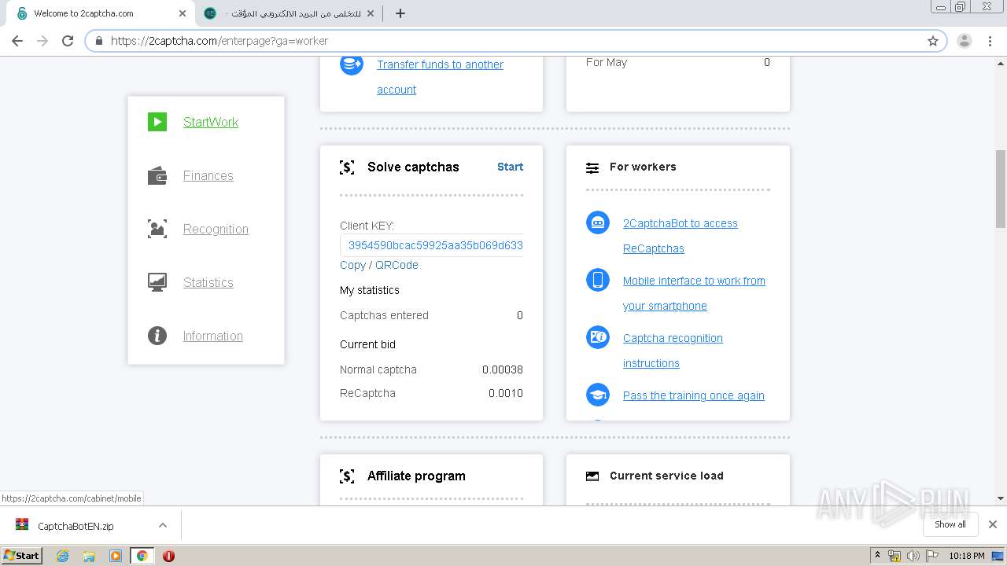Viewport: 1007px width, 566px height.
Task: Open 'Captcha recognition instructions' link
Action: point(673,351)
